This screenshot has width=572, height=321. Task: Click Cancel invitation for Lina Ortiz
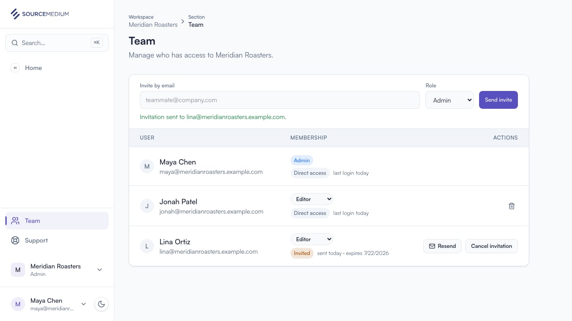(x=492, y=246)
